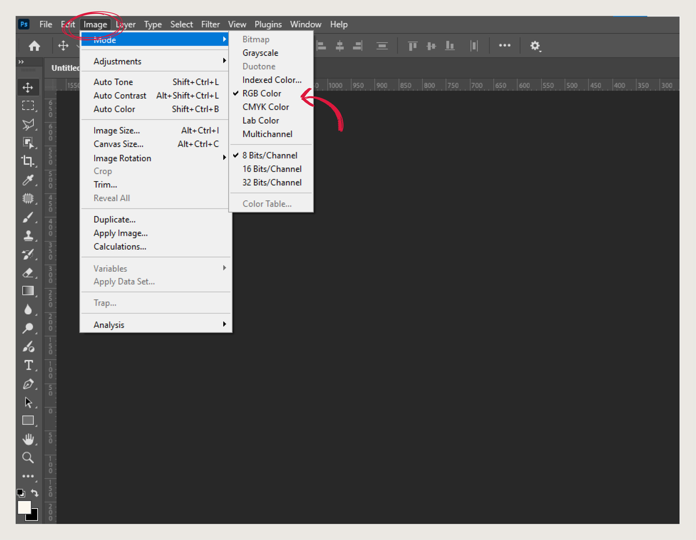Image resolution: width=696 pixels, height=540 pixels.
Task: Choose 32 Bits/Channel option
Action: pos(271,183)
